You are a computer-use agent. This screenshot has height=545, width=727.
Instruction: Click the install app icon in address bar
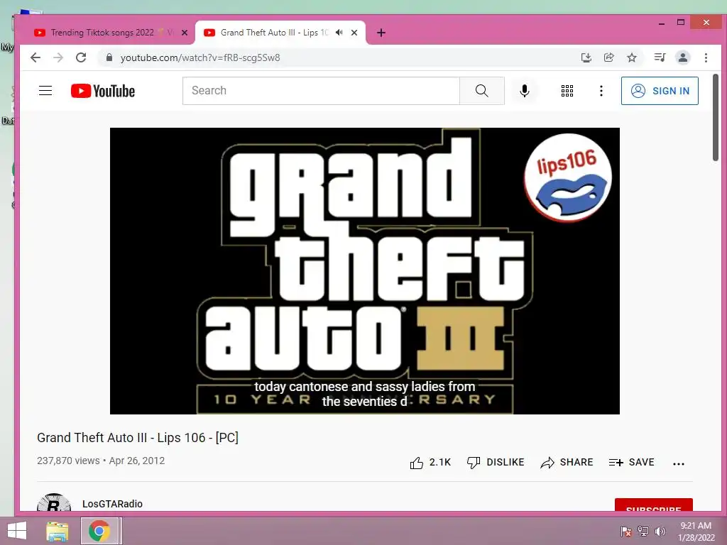(586, 57)
